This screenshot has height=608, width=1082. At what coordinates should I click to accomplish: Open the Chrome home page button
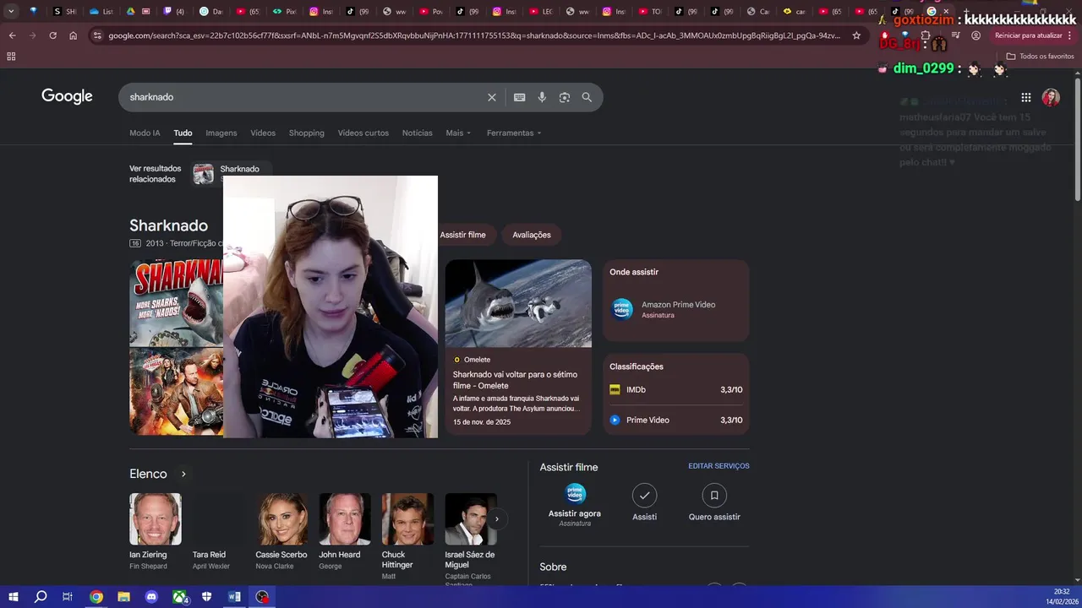click(73, 35)
